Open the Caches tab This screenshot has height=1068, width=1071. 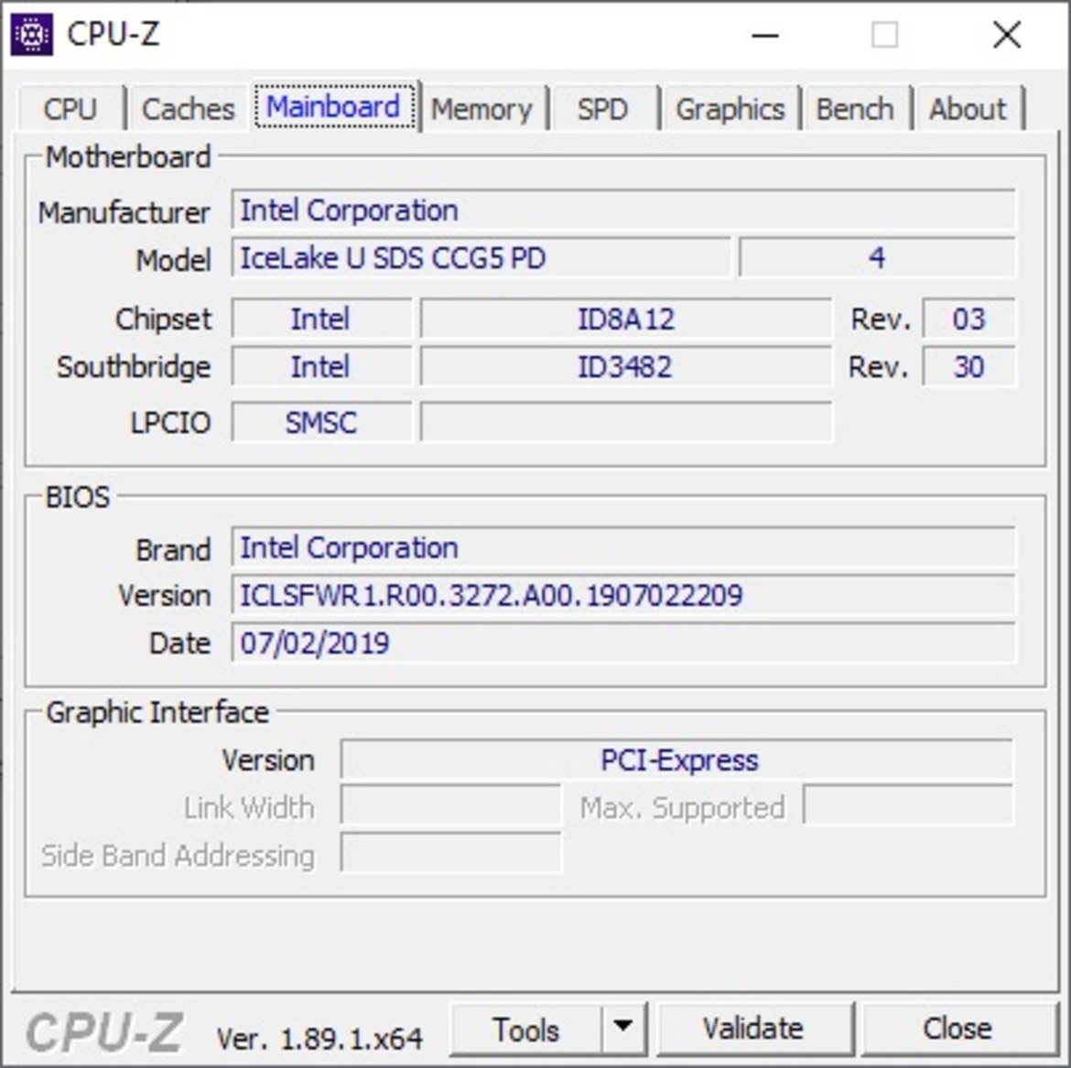(x=188, y=109)
